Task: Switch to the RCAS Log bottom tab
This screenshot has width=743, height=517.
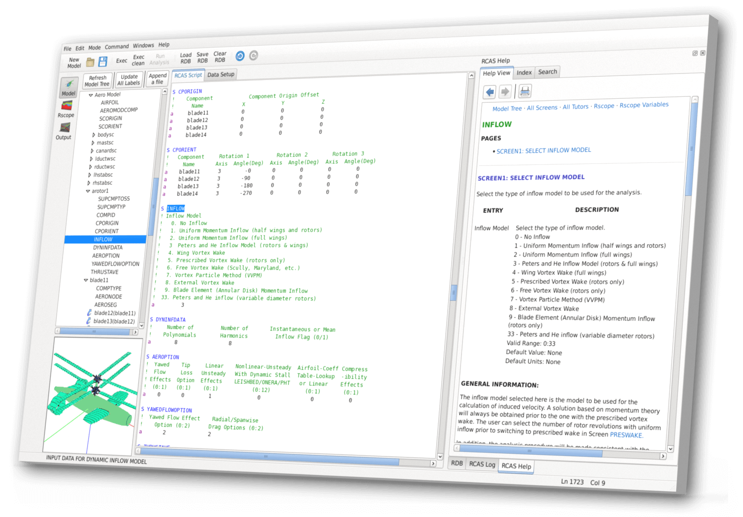Action: pyautogui.click(x=482, y=464)
